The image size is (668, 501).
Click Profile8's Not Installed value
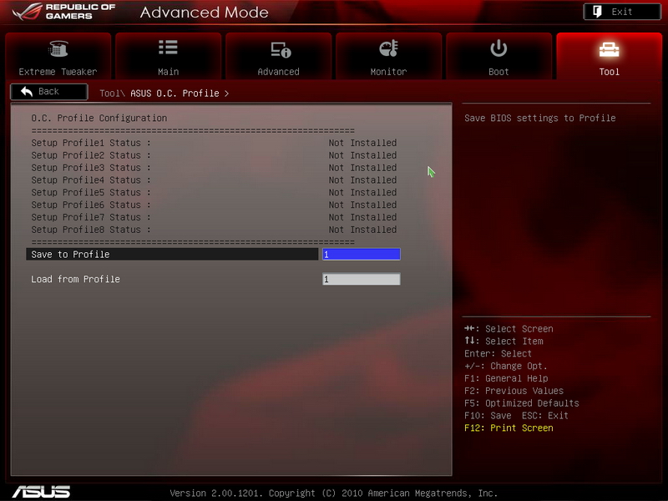[x=362, y=229]
